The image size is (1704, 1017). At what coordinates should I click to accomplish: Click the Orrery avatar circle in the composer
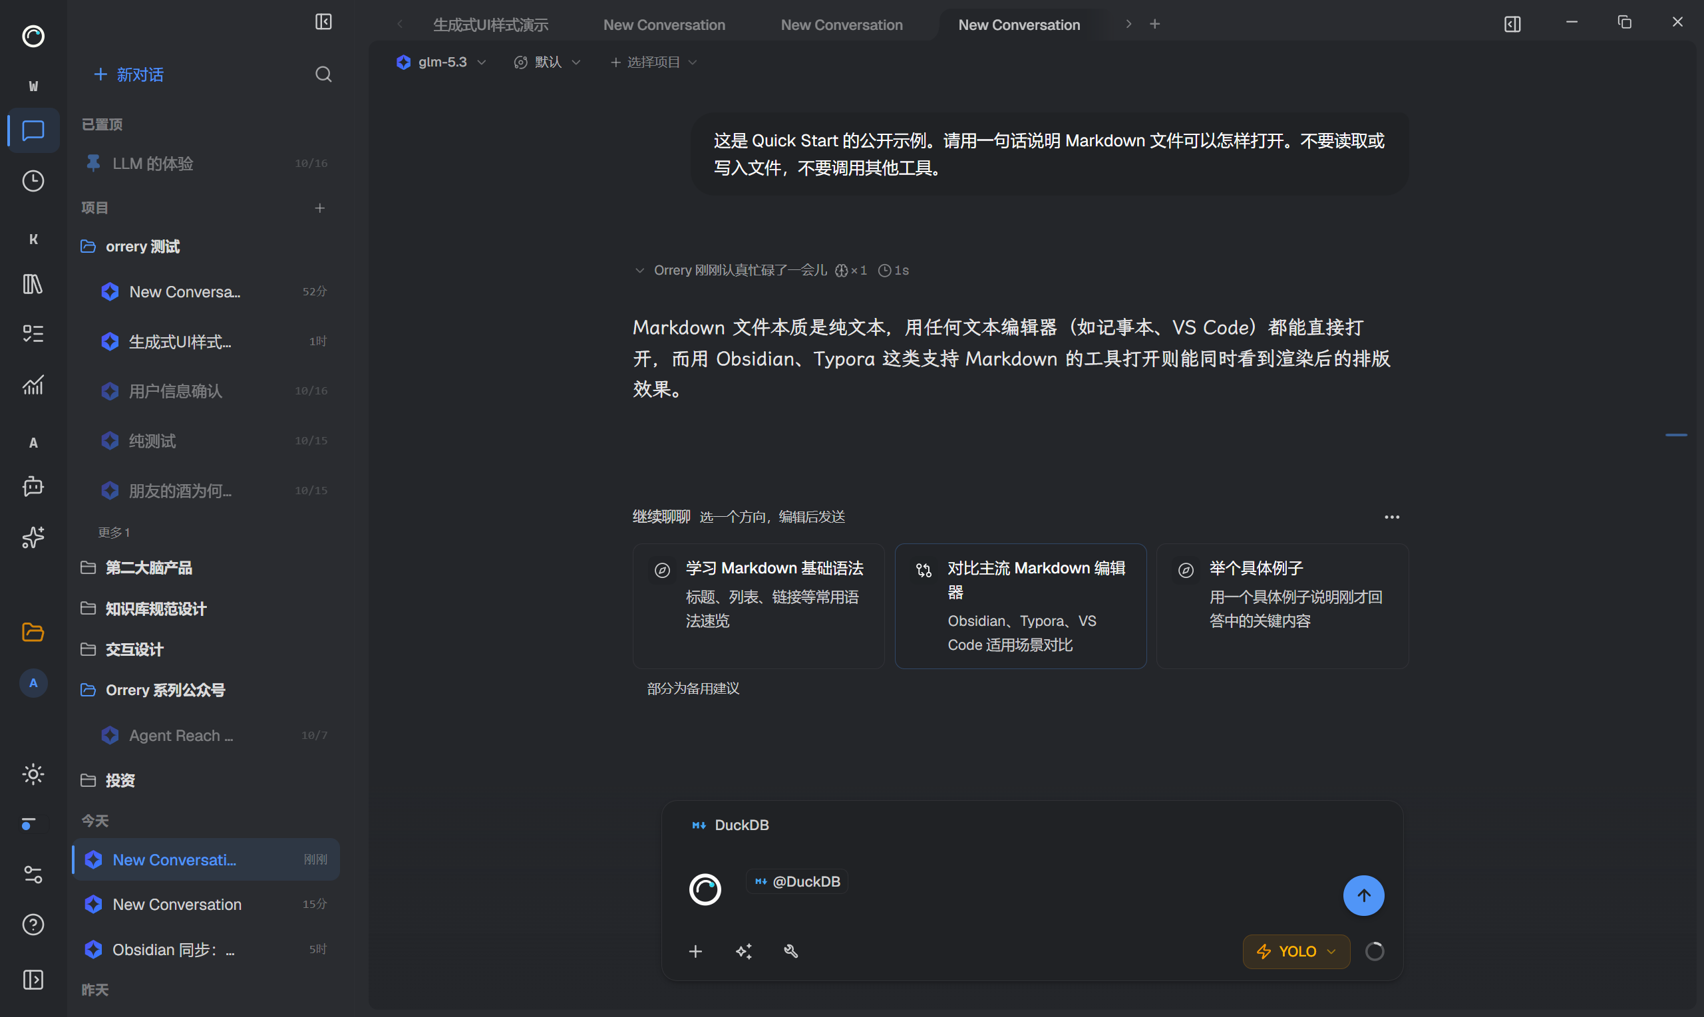[x=705, y=889]
